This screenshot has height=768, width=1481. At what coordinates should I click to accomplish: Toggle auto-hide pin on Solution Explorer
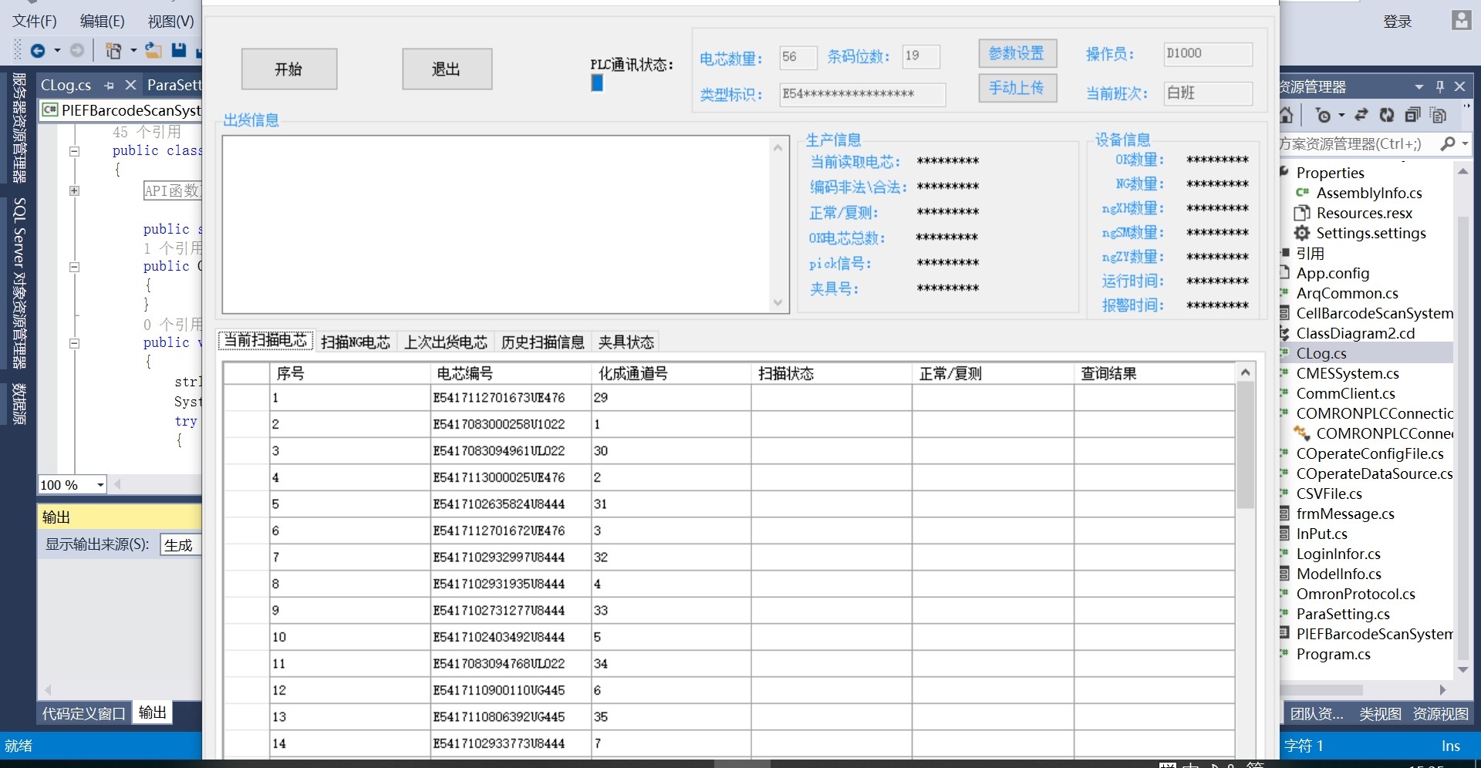pos(1439,86)
